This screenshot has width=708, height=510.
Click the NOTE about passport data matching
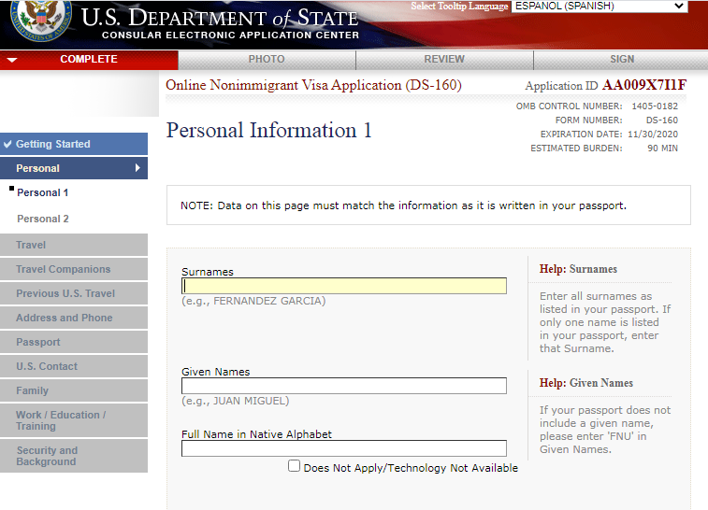pos(403,205)
